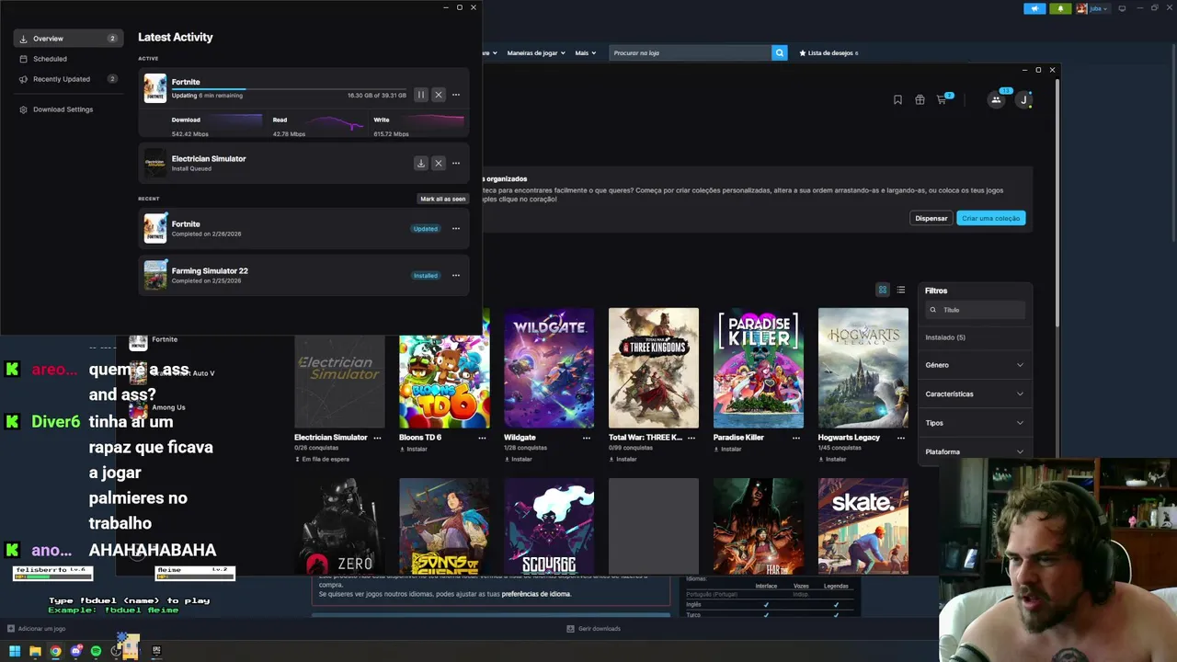This screenshot has width=1177, height=662.
Task: Open the friends list icon
Action: 996,99
